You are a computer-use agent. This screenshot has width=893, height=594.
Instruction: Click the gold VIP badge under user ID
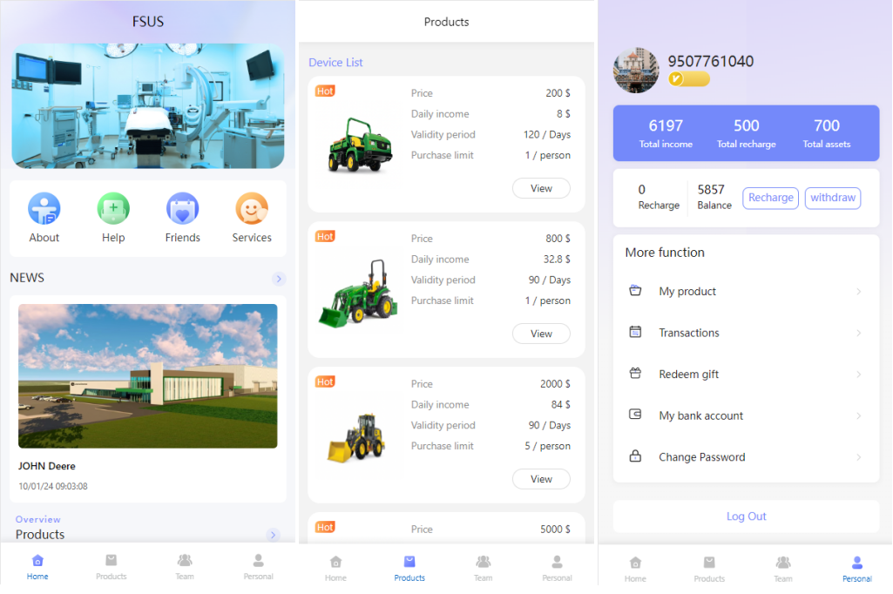[689, 78]
